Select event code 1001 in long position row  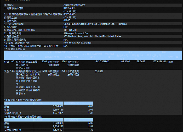click(13, 62)
